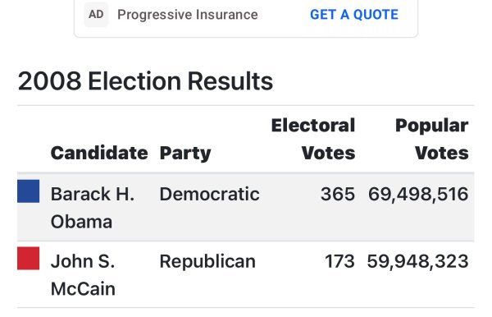Click the Candidate column header
The width and height of the screenshot is (492, 317).
point(99,153)
